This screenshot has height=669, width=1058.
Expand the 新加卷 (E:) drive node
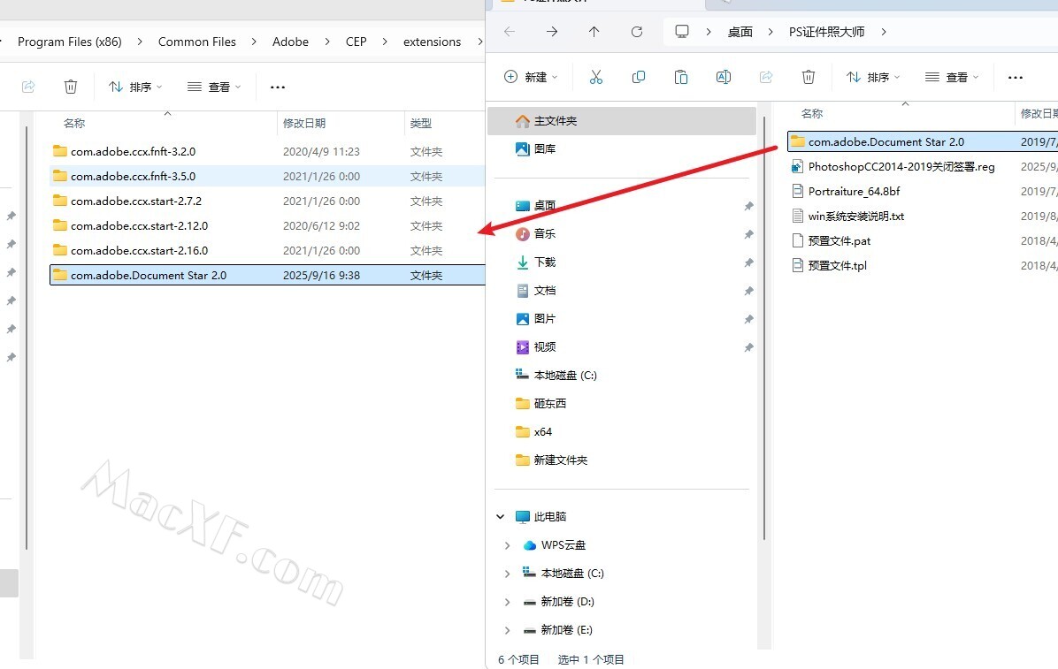tap(508, 630)
